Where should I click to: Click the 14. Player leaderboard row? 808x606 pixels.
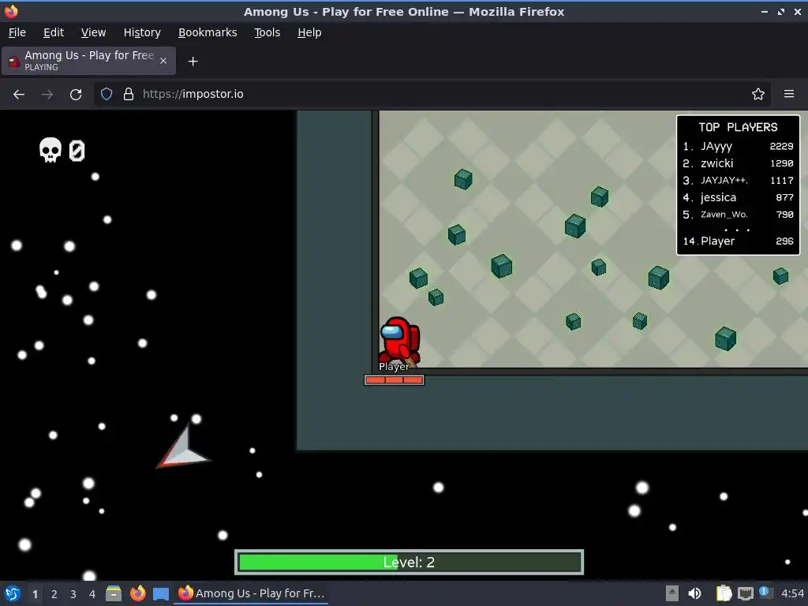tap(738, 241)
